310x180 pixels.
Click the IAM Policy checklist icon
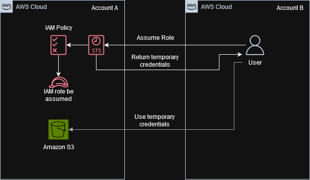click(x=58, y=45)
